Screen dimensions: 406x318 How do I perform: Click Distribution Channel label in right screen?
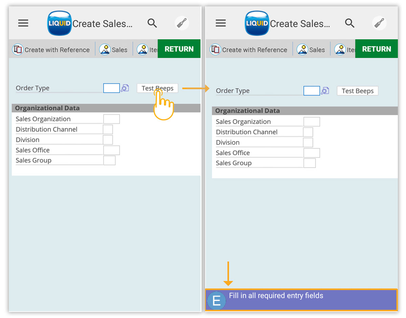(x=247, y=132)
